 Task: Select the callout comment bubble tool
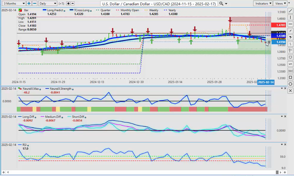290,57
